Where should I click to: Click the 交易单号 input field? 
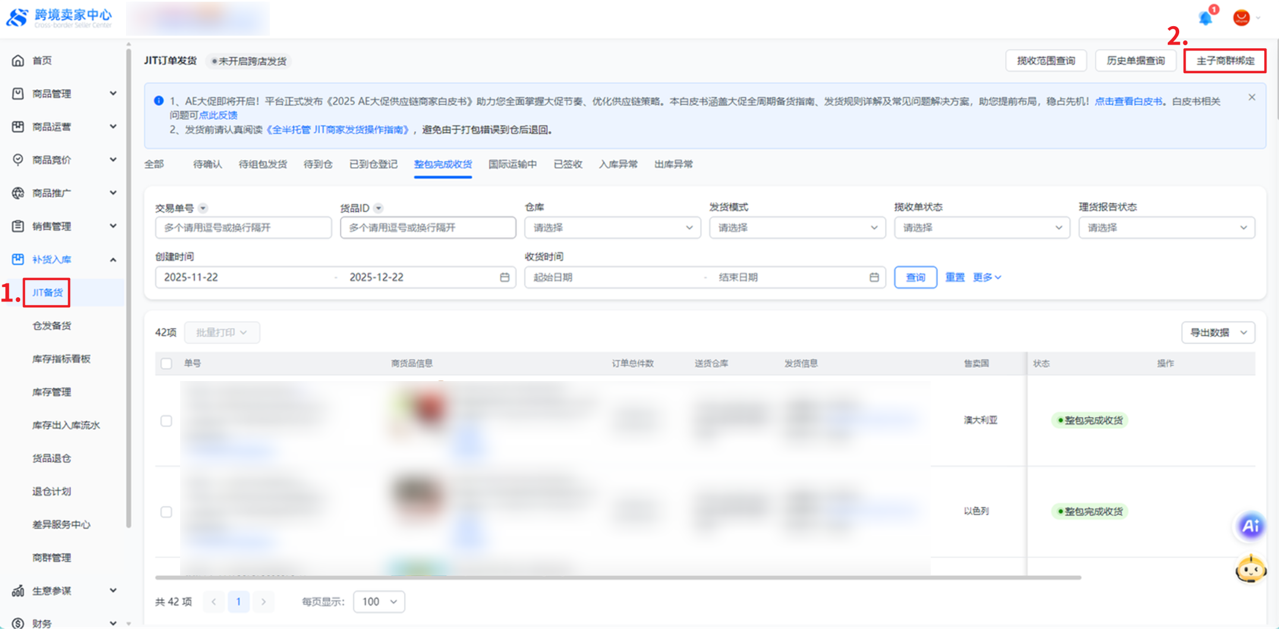pyautogui.click(x=243, y=228)
